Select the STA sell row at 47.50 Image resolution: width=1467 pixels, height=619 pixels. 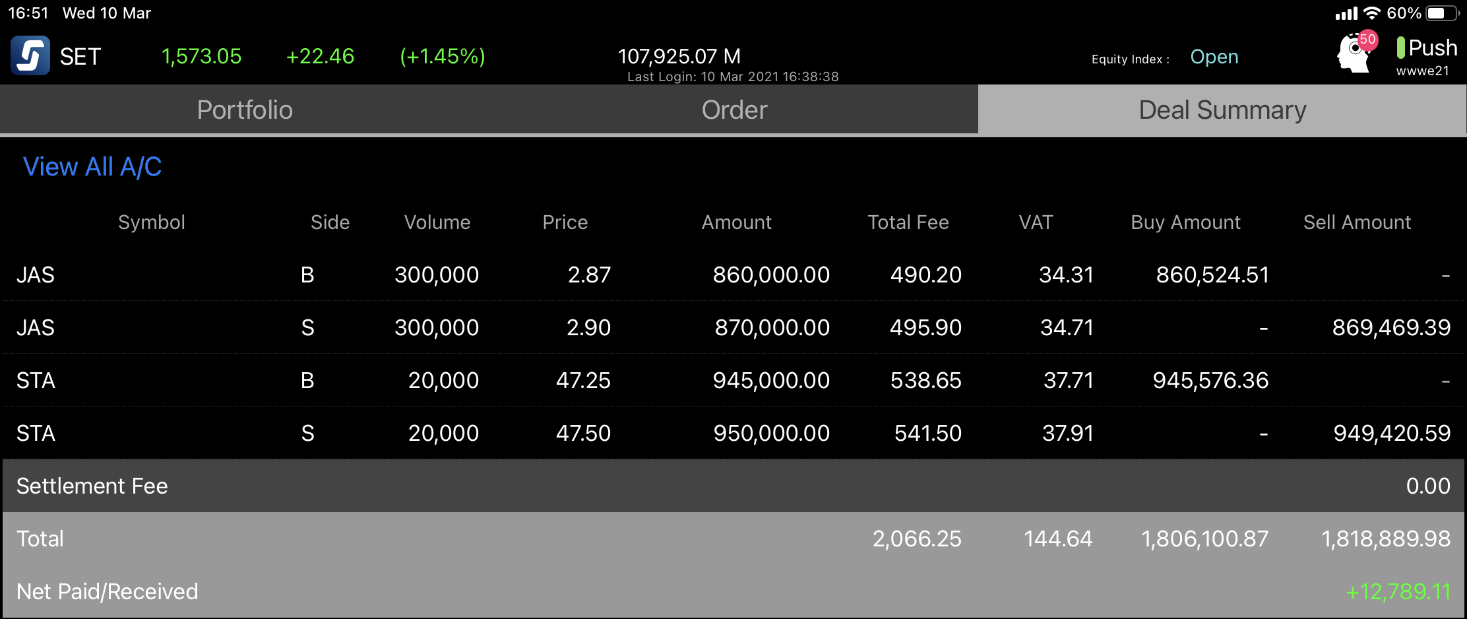(733, 433)
